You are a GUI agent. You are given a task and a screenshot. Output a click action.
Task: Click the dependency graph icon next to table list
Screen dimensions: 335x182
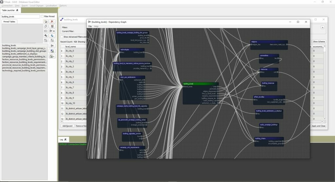click(x=52, y=45)
